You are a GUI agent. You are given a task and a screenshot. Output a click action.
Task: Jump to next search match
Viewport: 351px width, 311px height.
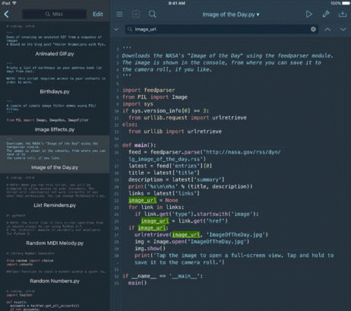click(x=343, y=30)
